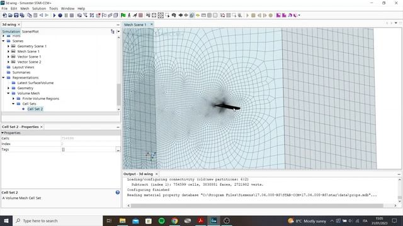Select the Mesh Scene 1 tab
This screenshot has width=403, height=226.
click(x=135, y=24)
